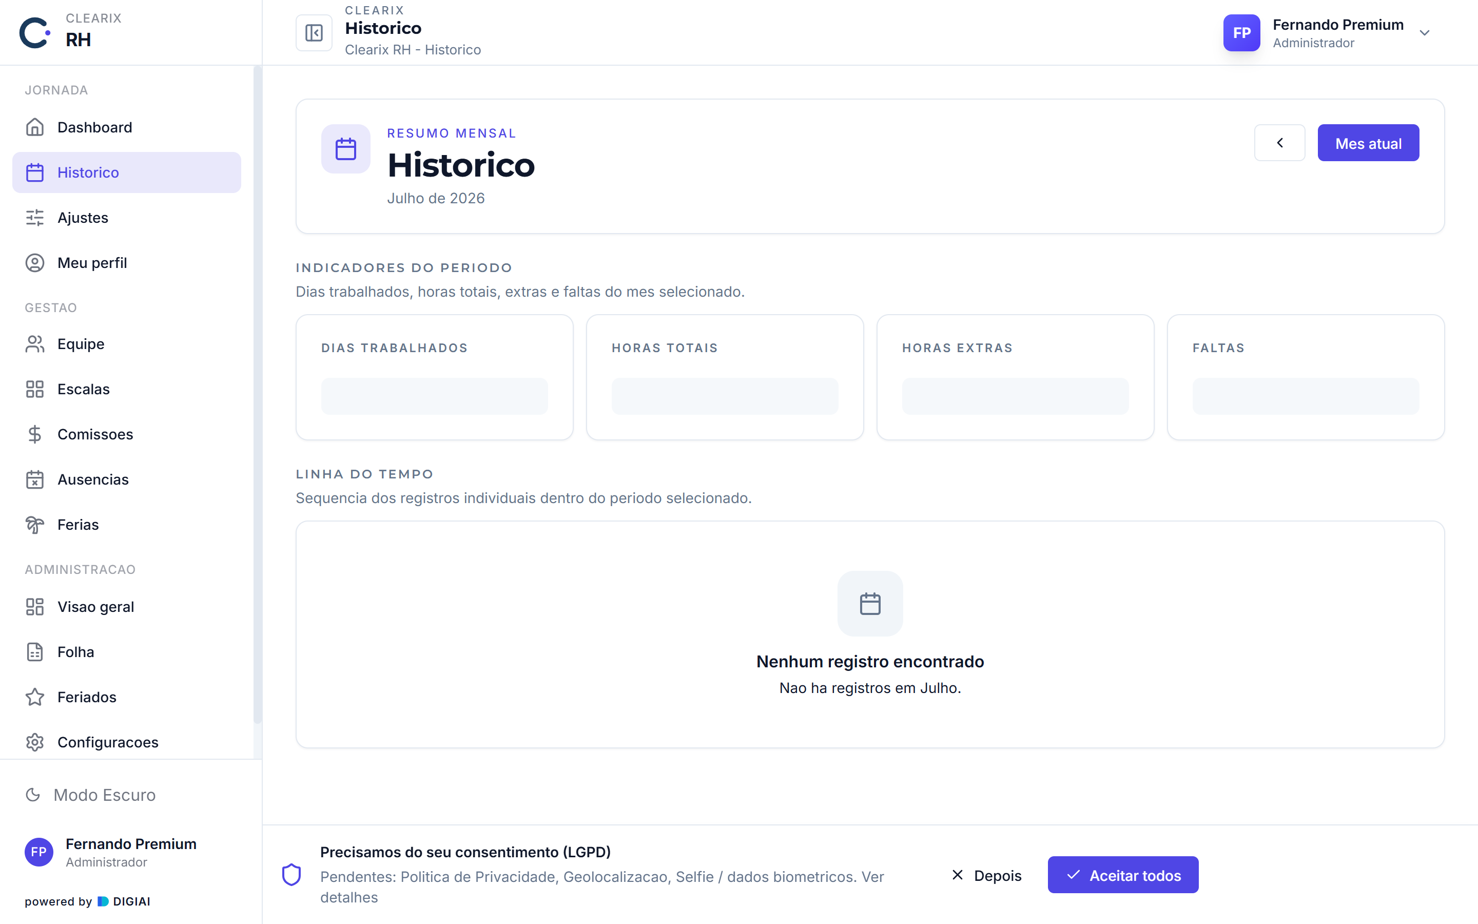Toggle Modo Escuro
Viewport: 1478px width, 924px height.
[x=90, y=795]
